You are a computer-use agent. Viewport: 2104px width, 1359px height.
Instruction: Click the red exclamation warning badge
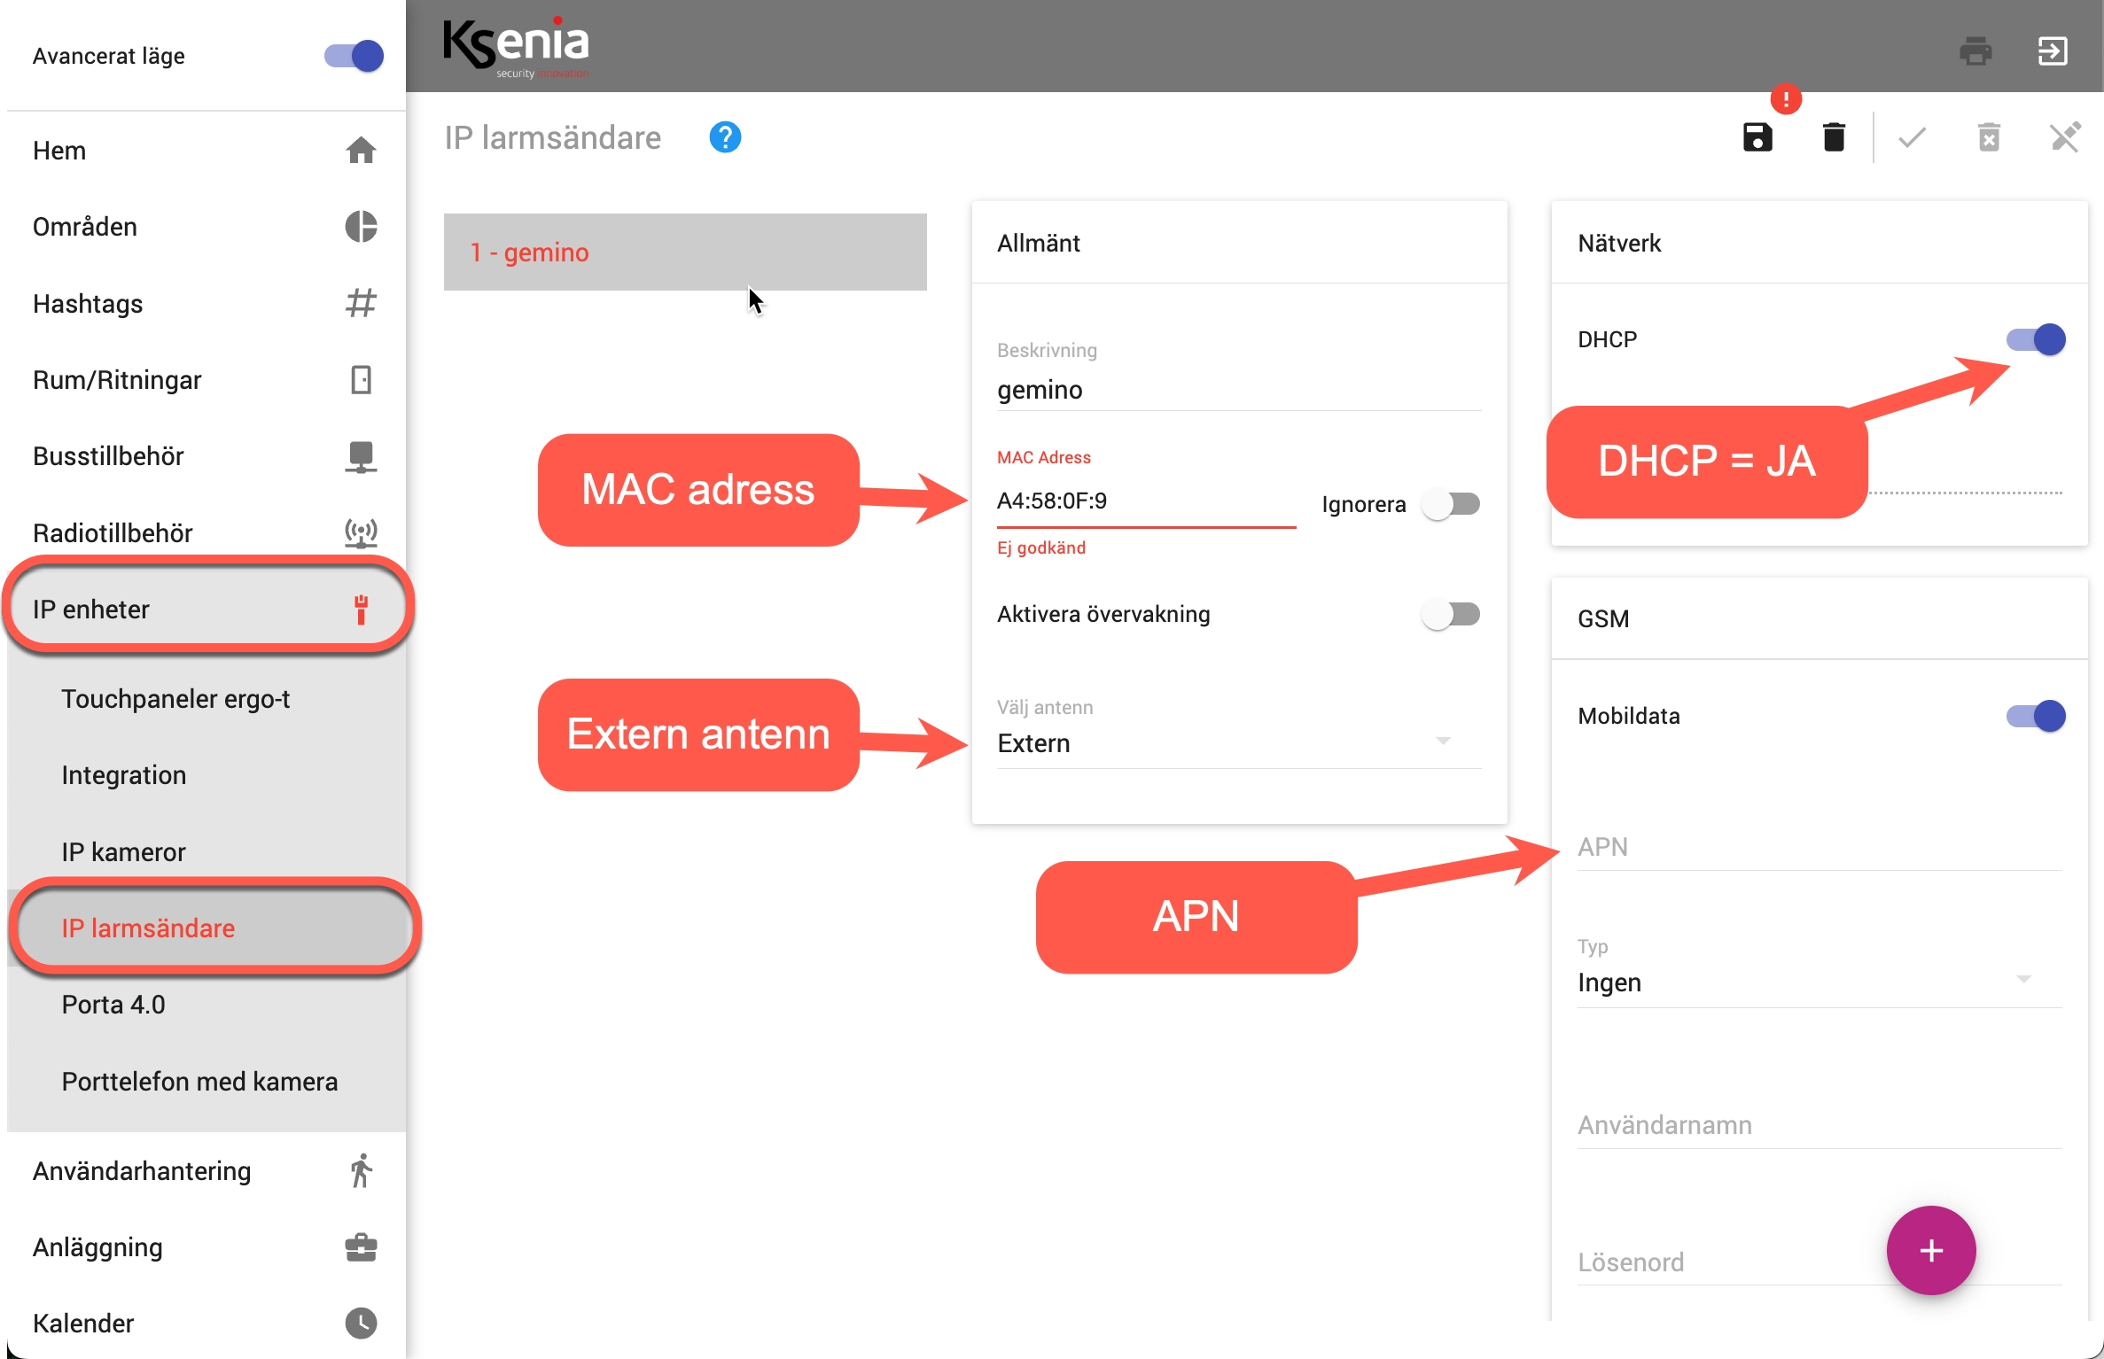[1786, 99]
